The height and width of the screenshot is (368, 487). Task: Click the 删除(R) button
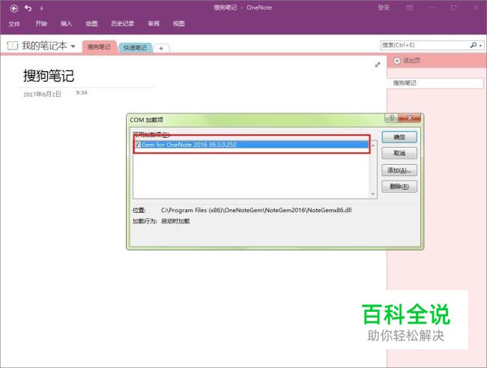[x=399, y=187]
